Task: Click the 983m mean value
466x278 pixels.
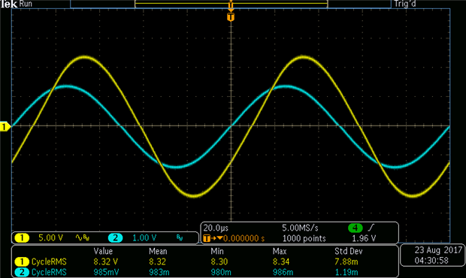Action: [159, 272]
